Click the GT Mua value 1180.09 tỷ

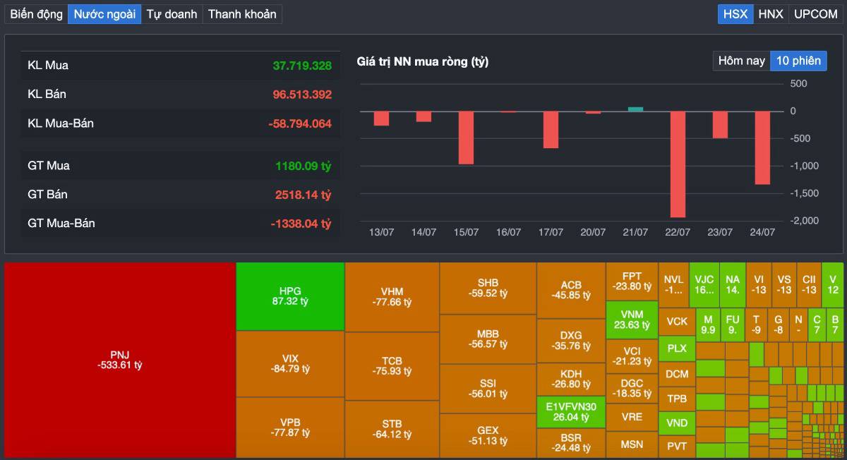tap(304, 166)
